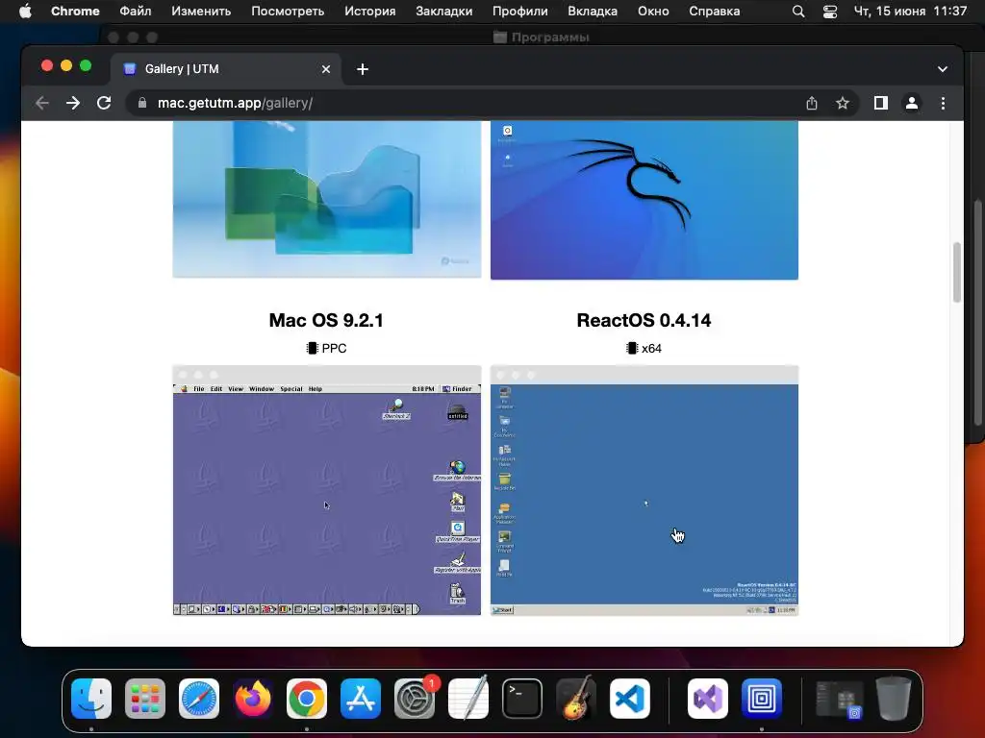985x738 pixels.
Task: Open the UTM app in Dock
Action: pos(762,699)
